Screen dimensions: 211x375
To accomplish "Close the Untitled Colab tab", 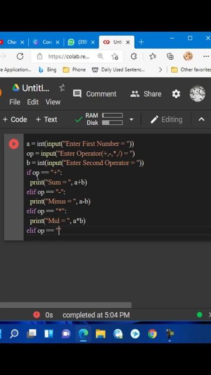I will click(x=128, y=42).
